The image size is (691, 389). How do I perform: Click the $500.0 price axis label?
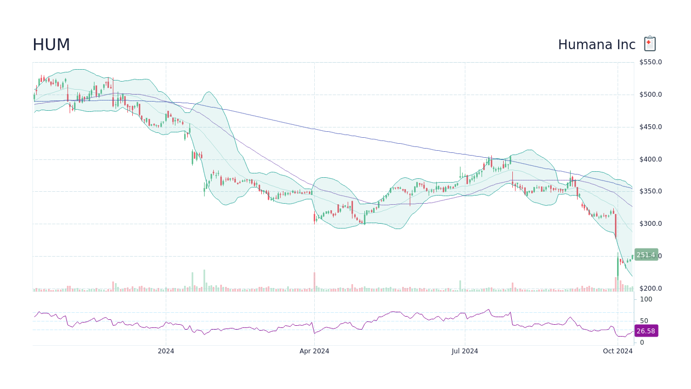(651, 95)
